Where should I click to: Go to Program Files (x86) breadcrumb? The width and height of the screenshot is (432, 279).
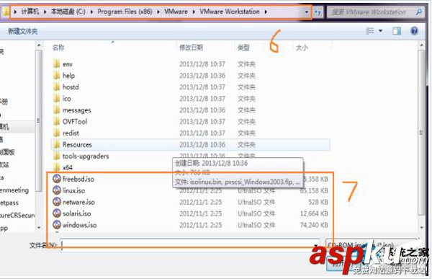coord(125,12)
